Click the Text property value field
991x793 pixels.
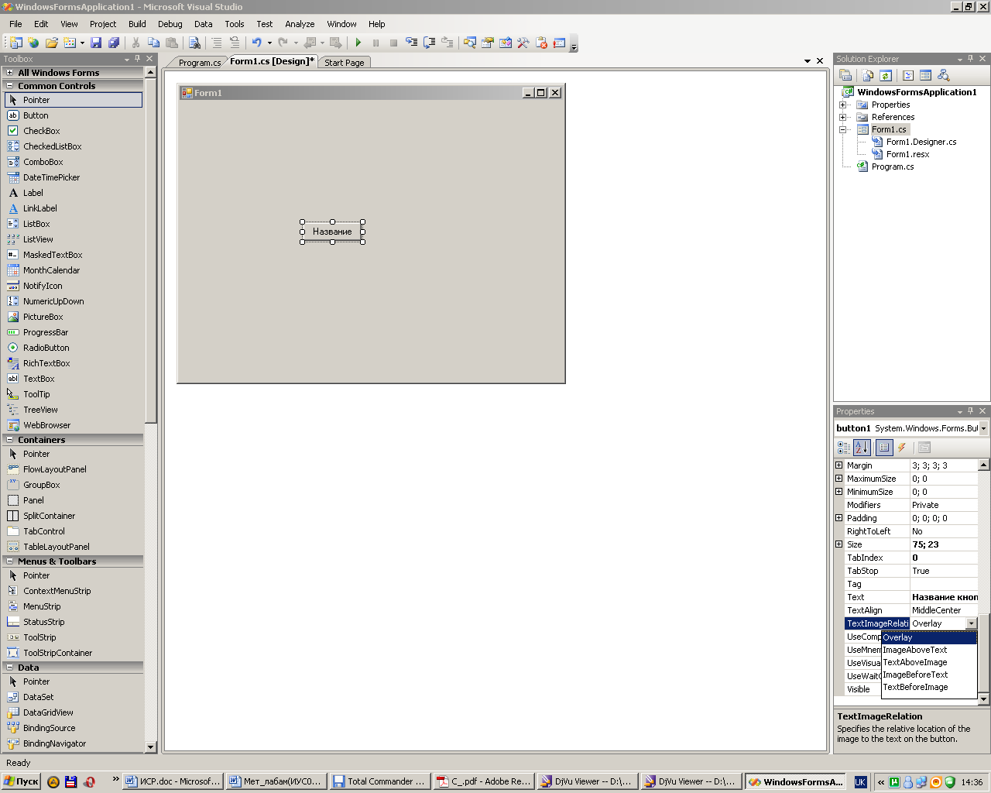coord(944,597)
